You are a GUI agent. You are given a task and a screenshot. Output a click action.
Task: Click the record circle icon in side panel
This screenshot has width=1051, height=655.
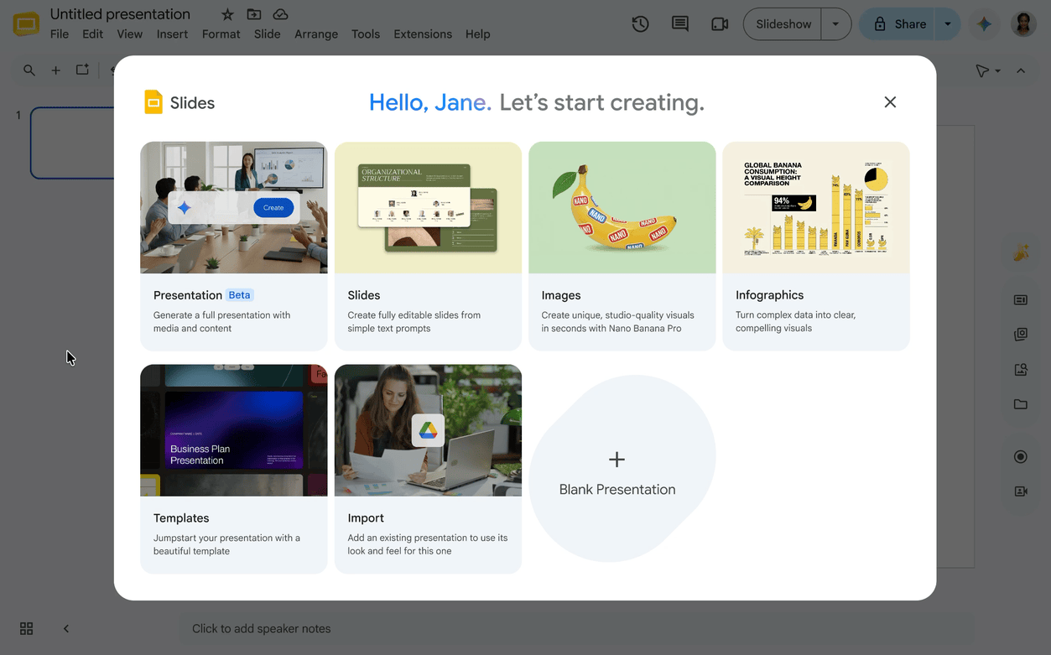point(1021,456)
